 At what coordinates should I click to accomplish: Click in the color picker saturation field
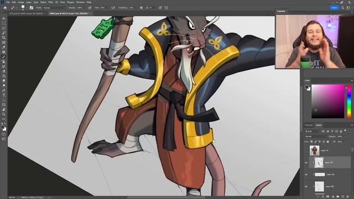click(x=328, y=101)
